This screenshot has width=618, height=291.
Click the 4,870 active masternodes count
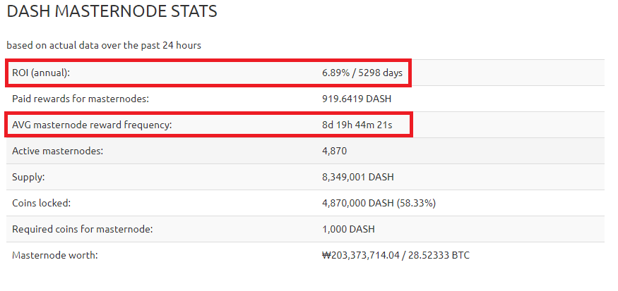334,151
